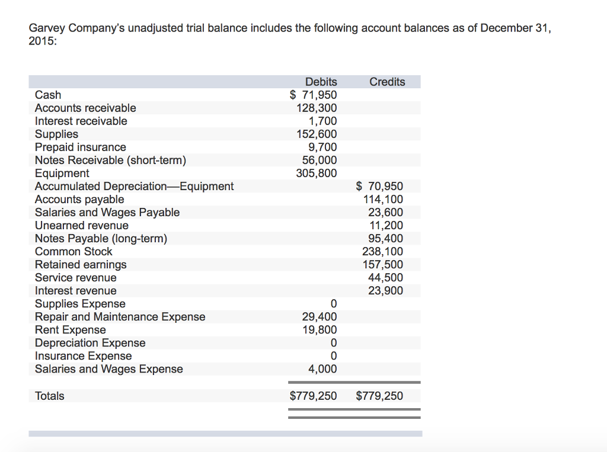
Task: Click the 128,300 debit amount
Action: (x=317, y=108)
